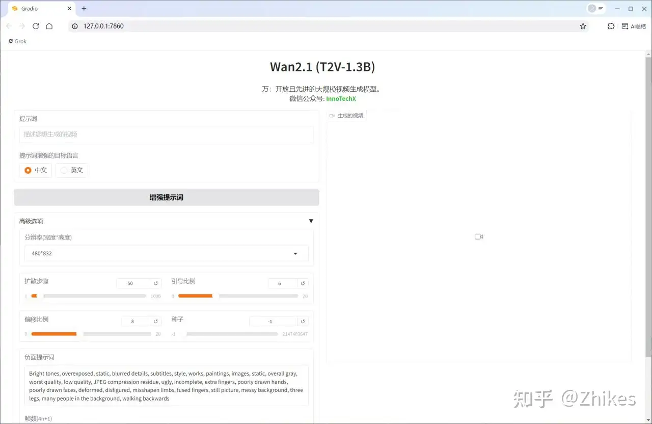Screen dimensions: 652x424
Task: Reset 扩散步骤 value with its reset icon
Action: (x=156, y=283)
